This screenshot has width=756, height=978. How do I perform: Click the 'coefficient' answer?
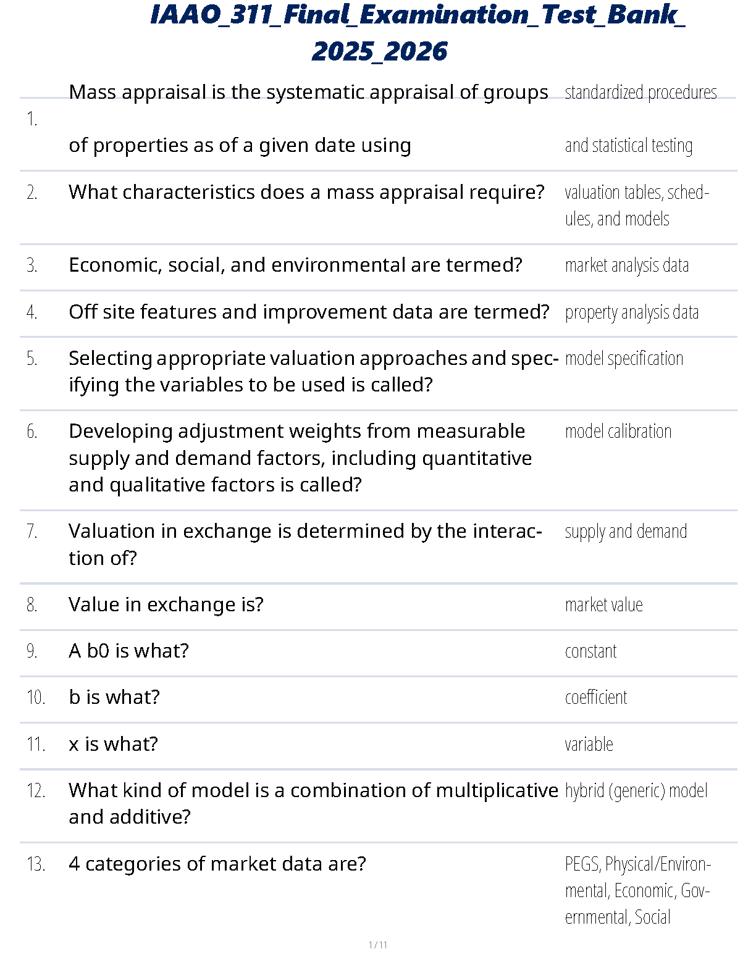tap(595, 698)
